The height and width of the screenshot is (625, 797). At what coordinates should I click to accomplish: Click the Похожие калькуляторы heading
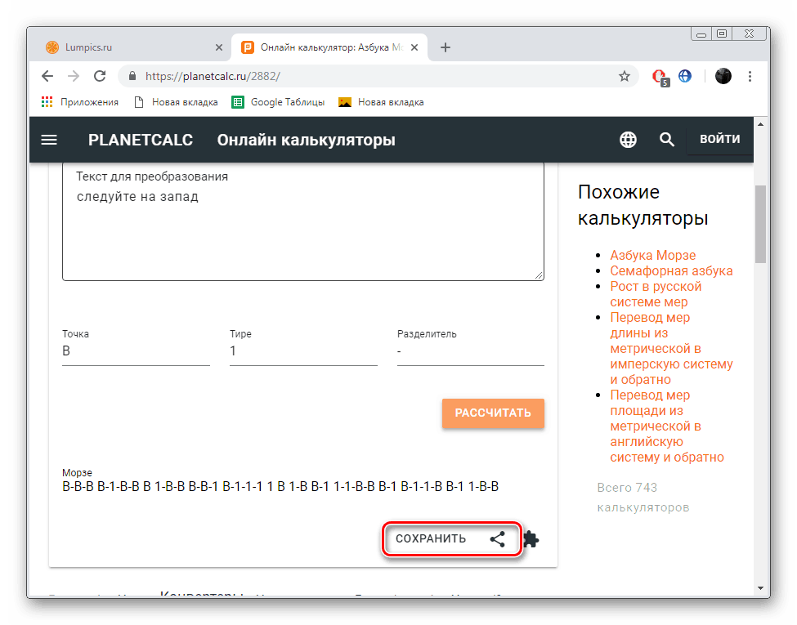[643, 205]
